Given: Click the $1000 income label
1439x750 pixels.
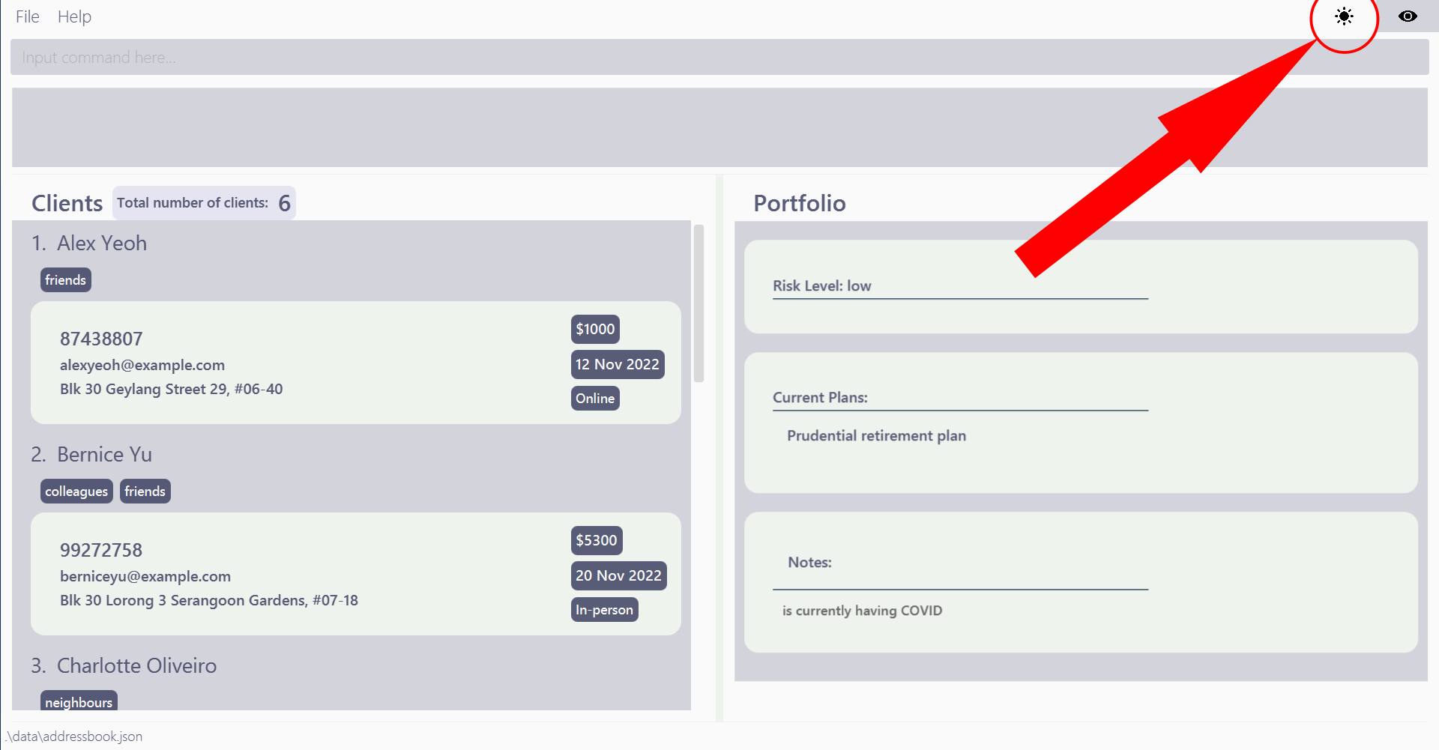Looking at the screenshot, I should [x=595, y=329].
